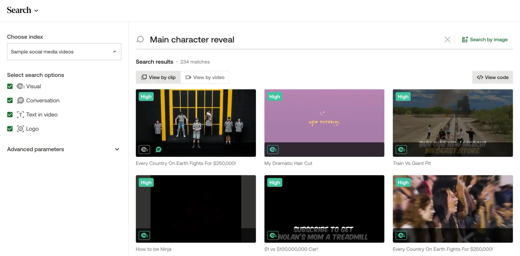
Task: Click visual match icon on first thumbnail
Action: pos(144,149)
